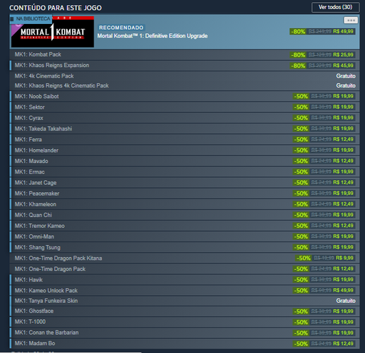Open the MK1: Ghostface DLC
The height and width of the screenshot is (353, 365).
pos(185,311)
